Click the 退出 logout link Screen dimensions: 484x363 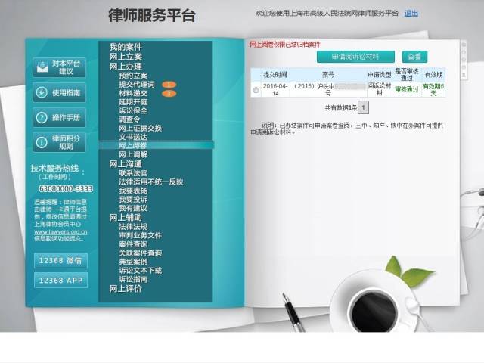tap(411, 13)
